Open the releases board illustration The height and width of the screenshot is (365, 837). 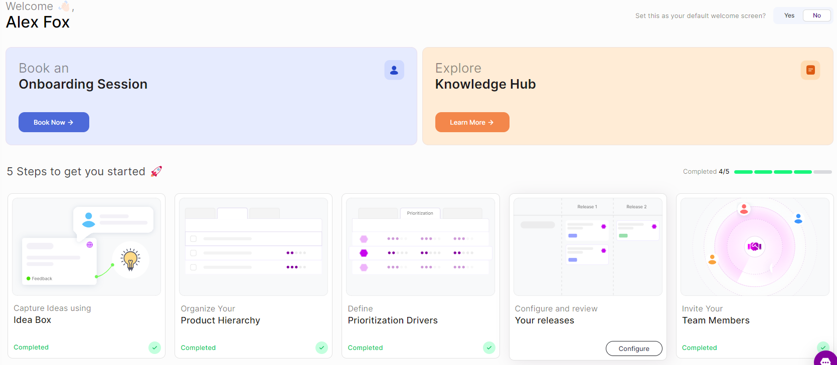588,246
